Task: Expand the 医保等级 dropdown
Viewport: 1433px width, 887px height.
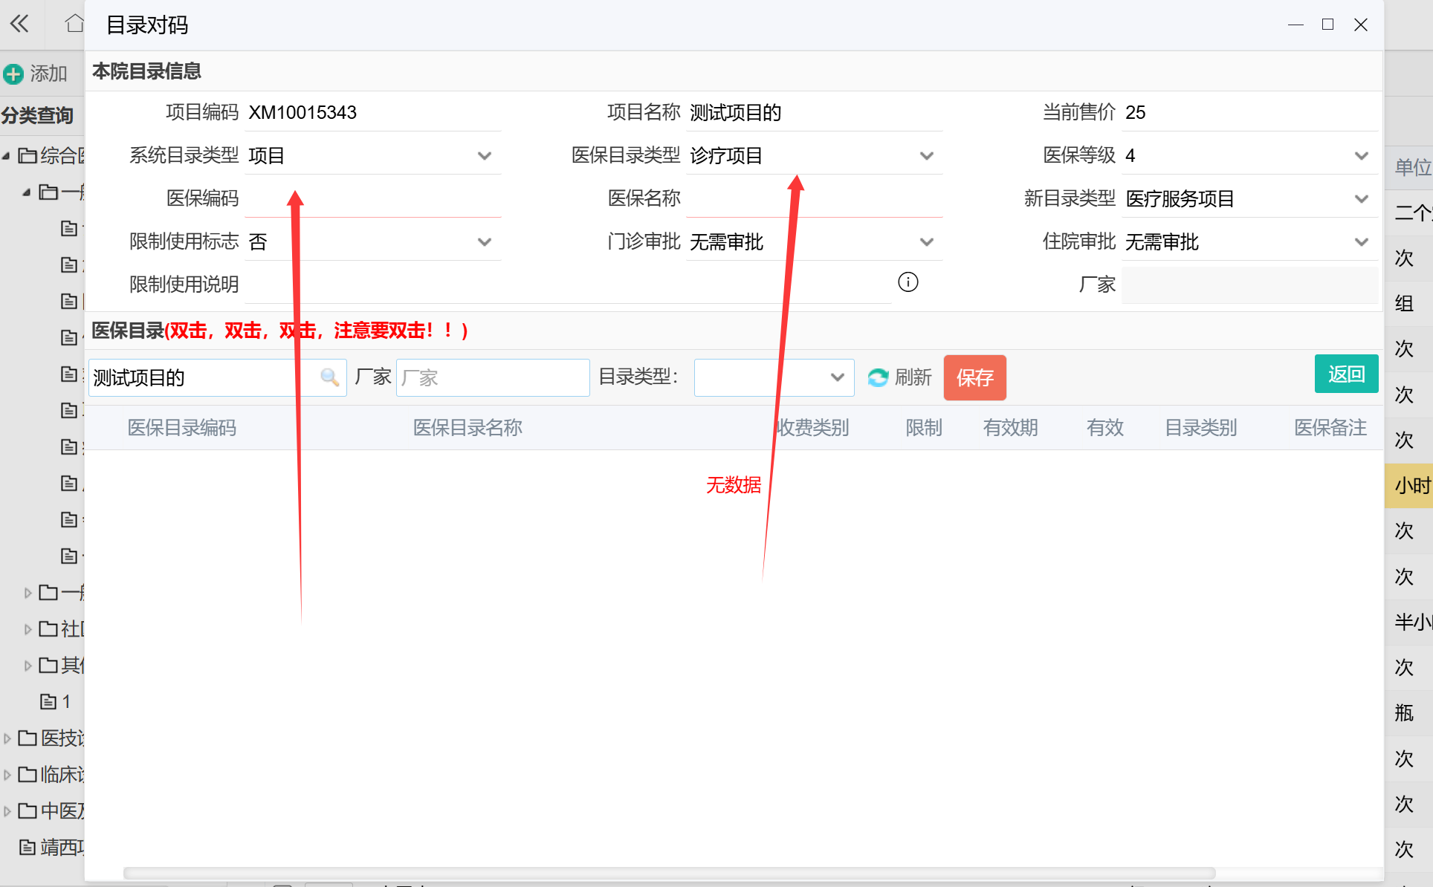Action: 1361,155
